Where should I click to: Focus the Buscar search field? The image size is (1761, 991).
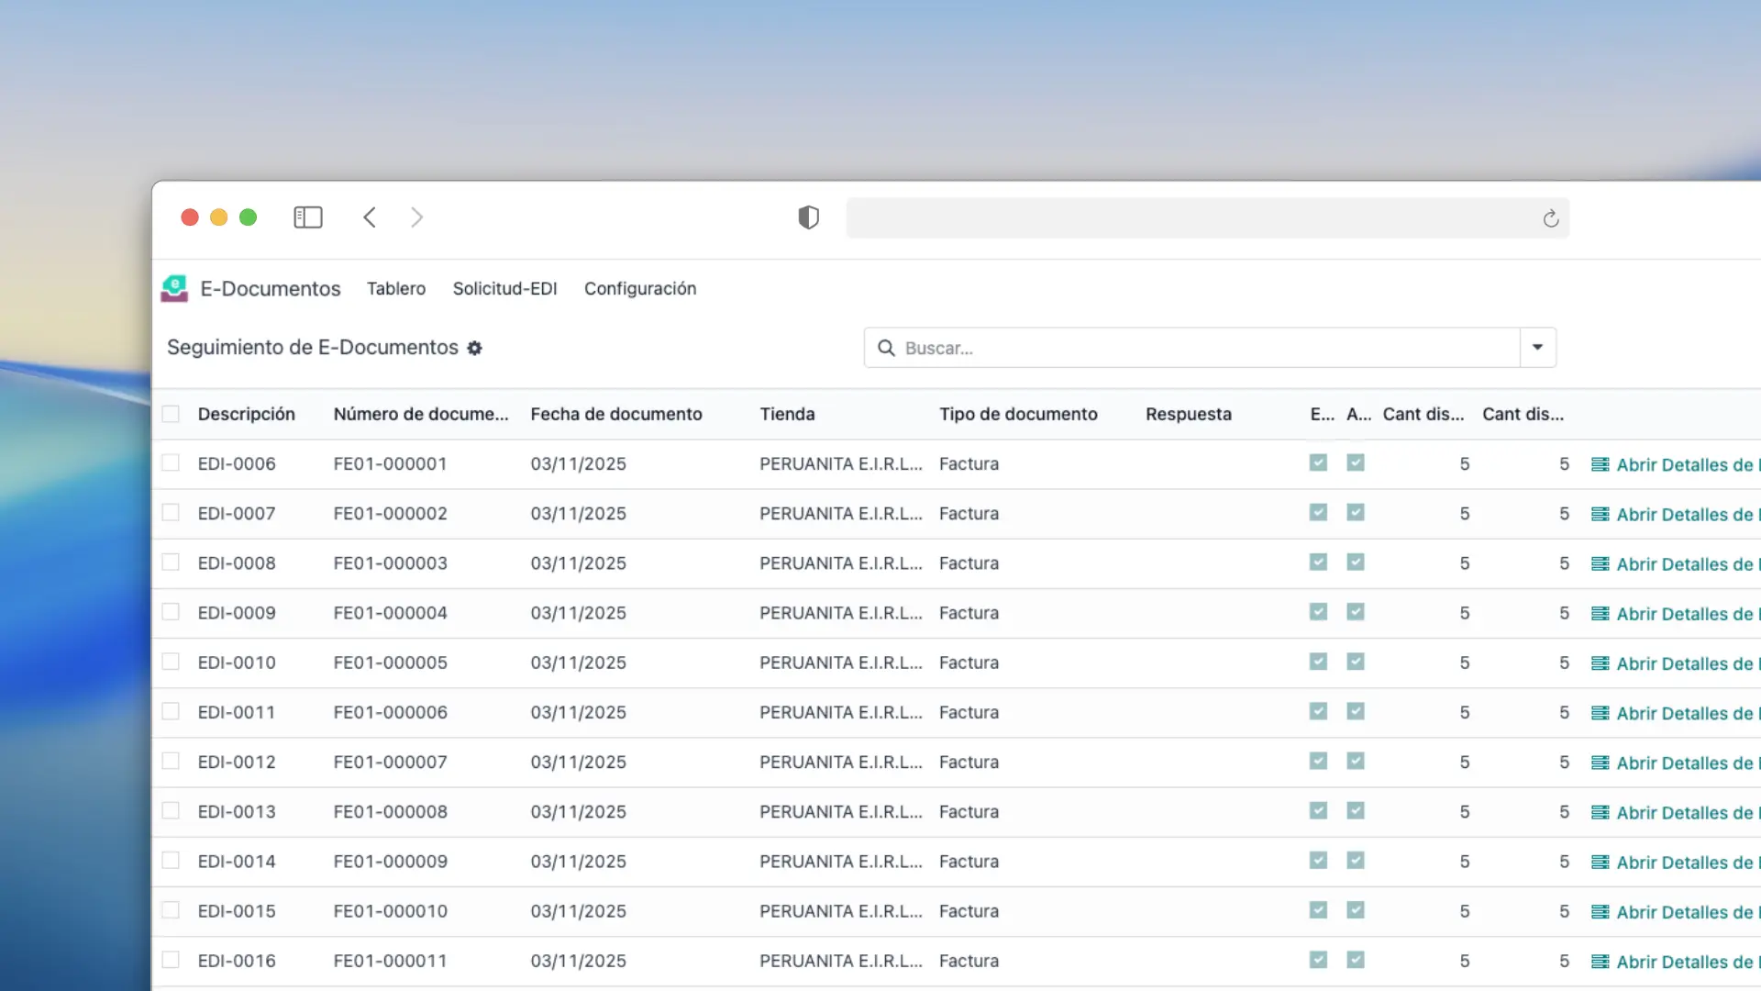[x=1192, y=348]
